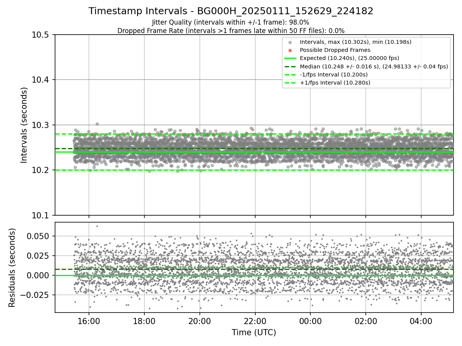Click the dashed green sample beside '-1/fps Interval'
The image size is (462, 346).
[x=290, y=75]
